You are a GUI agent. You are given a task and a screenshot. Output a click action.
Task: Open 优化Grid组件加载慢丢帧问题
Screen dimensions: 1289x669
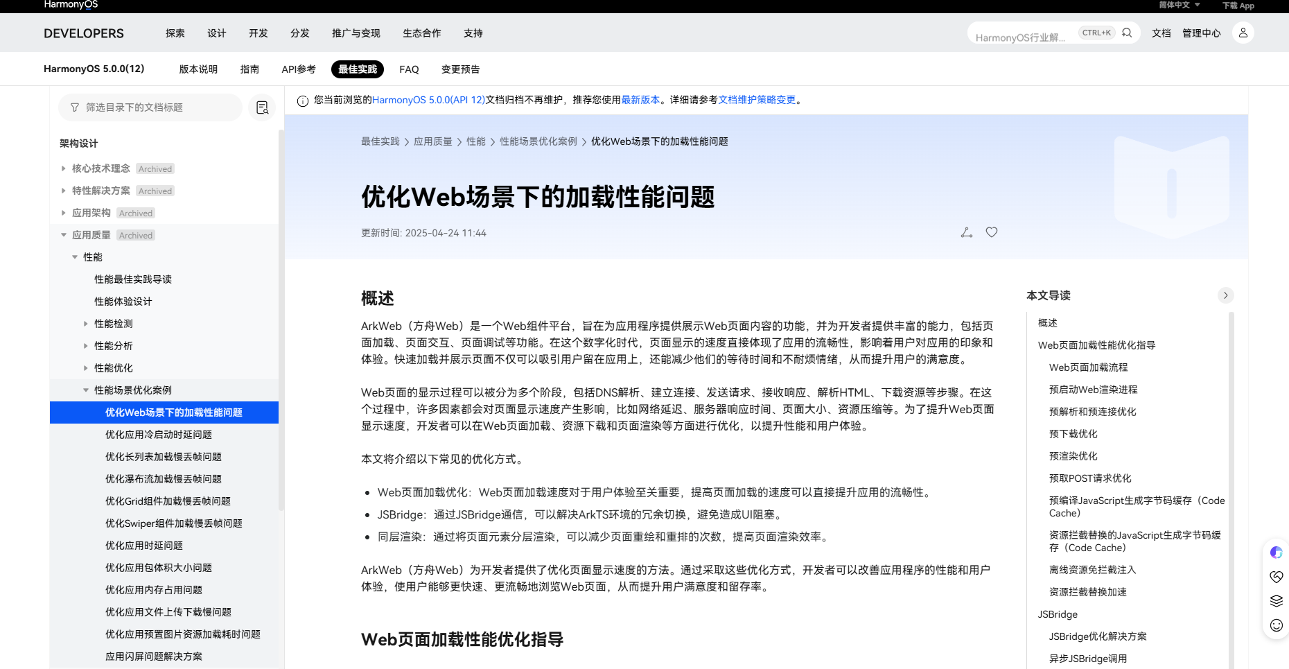pyautogui.click(x=168, y=501)
